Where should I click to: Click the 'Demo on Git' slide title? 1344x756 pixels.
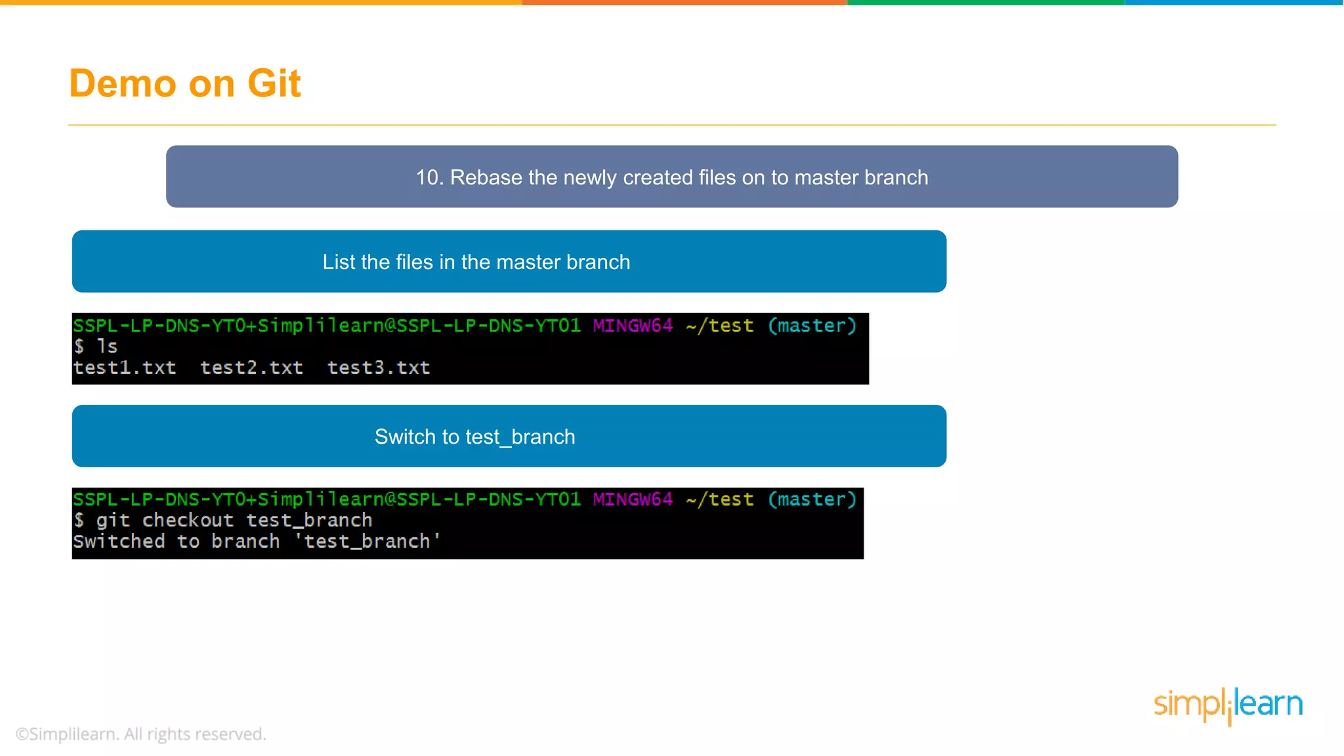pos(185,83)
